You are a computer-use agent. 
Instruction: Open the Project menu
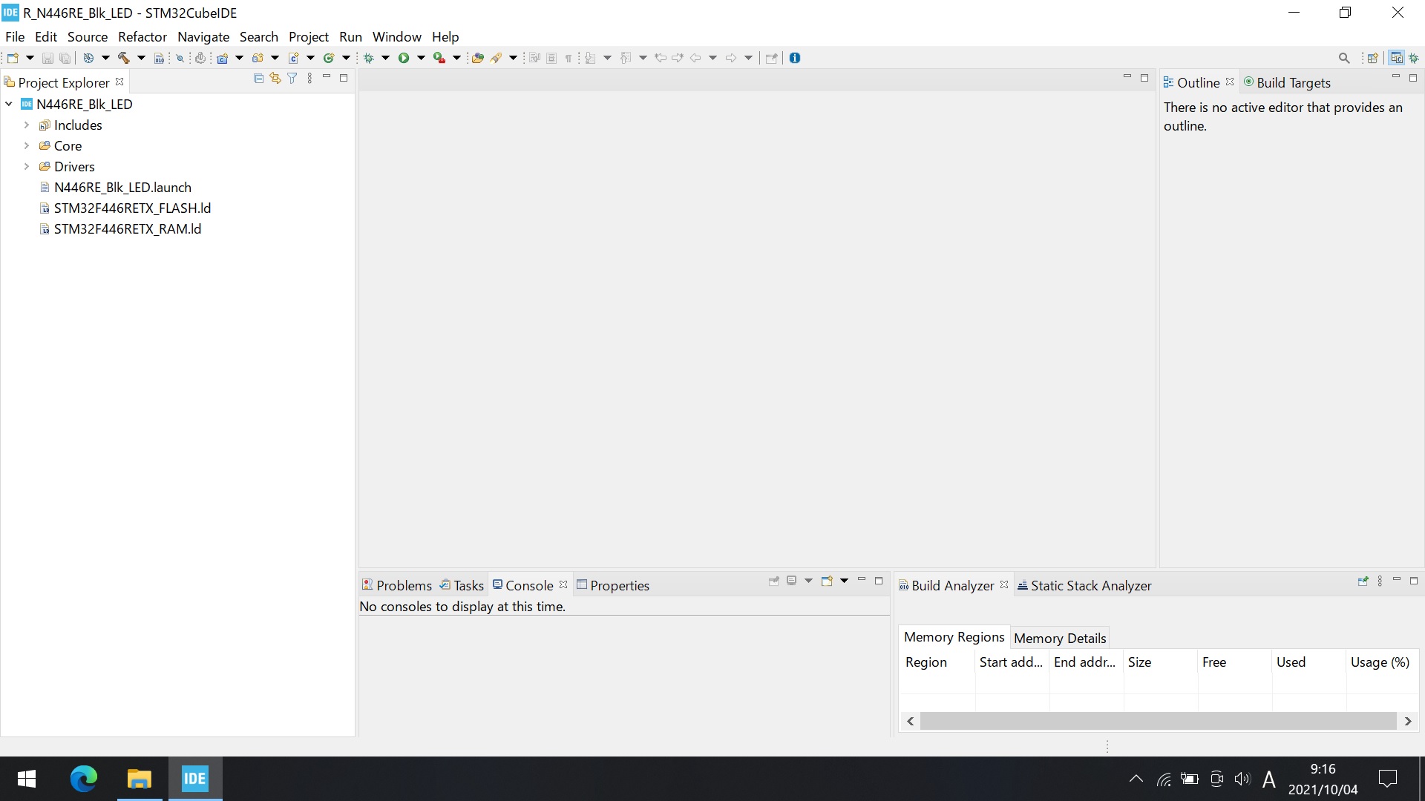coord(309,36)
